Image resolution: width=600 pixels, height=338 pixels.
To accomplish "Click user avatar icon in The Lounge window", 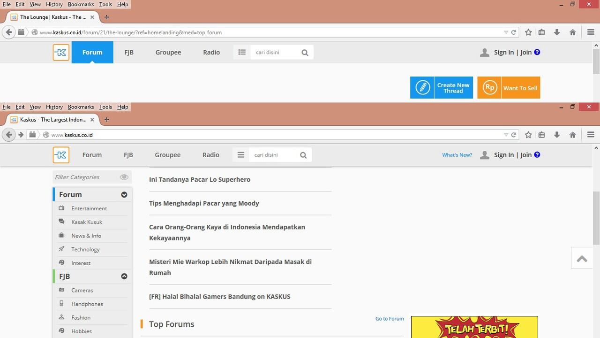I will click(x=485, y=53).
